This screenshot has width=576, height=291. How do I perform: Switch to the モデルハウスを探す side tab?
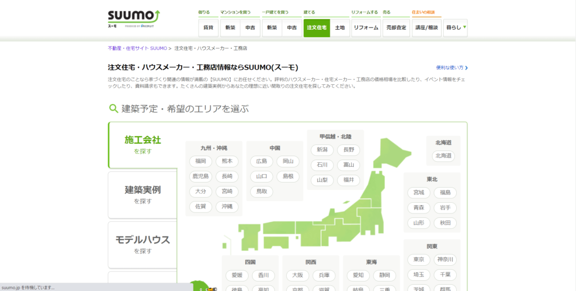point(142,245)
